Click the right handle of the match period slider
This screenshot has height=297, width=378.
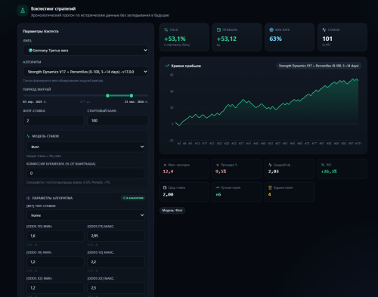coord(132,96)
